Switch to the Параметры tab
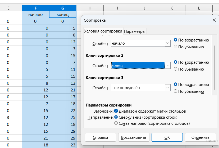This screenshot has width=219, height=148. pyautogui.click(x=135, y=31)
